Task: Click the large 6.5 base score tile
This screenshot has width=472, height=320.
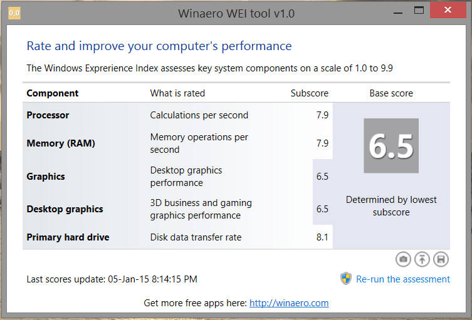Action: [391, 145]
